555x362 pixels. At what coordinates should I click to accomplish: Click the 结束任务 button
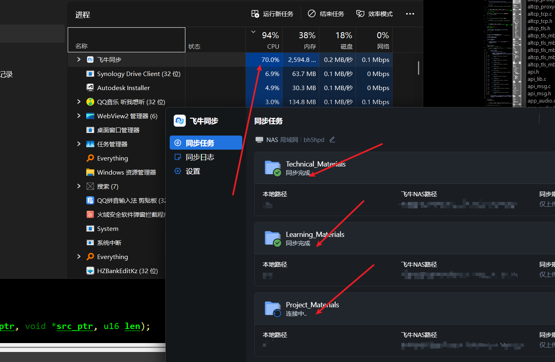tap(326, 14)
